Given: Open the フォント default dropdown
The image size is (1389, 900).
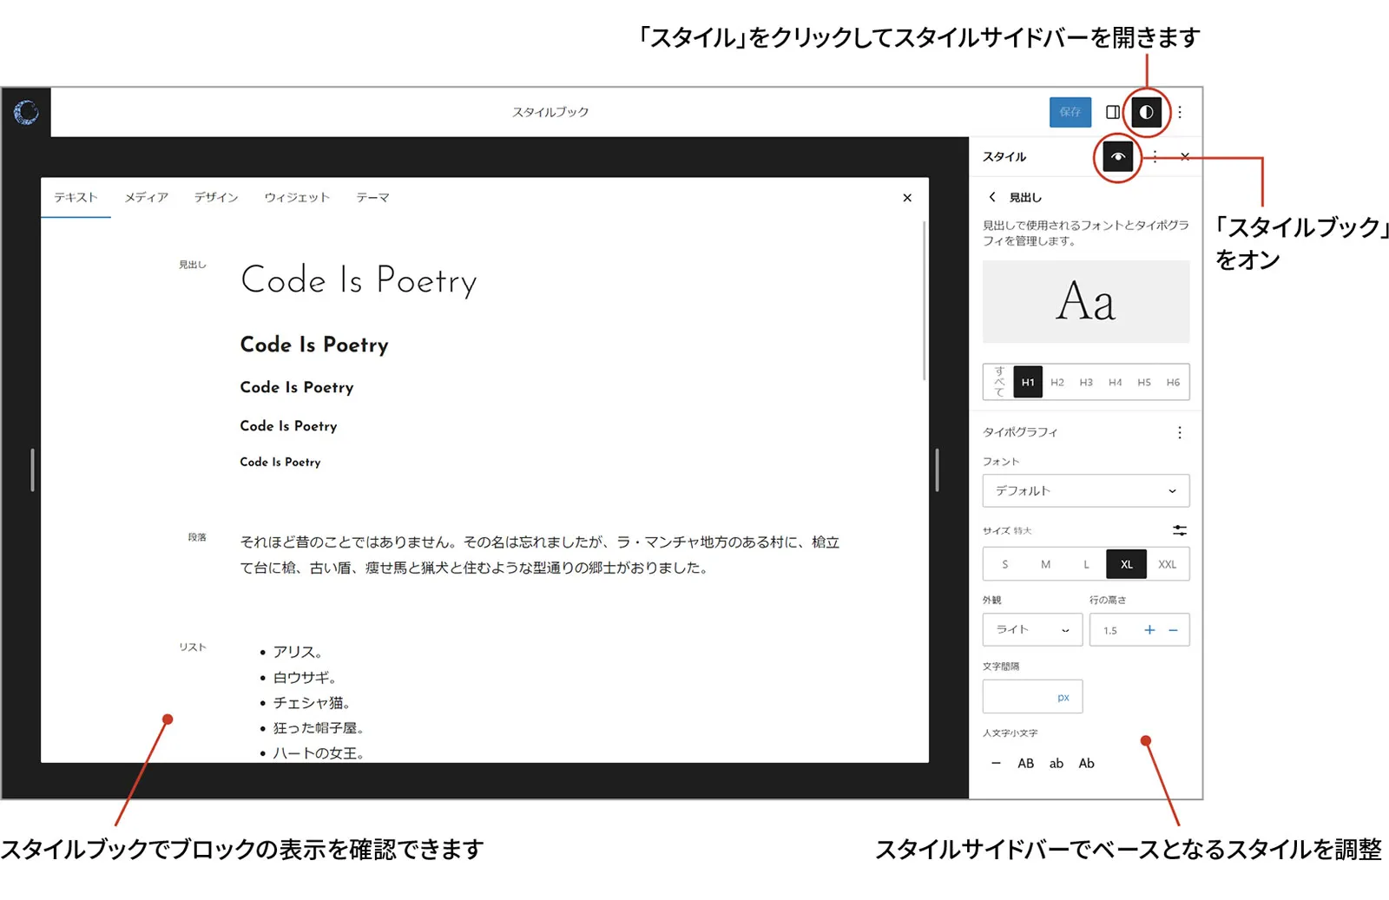Looking at the screenshot, I should click(x=1086, y=490).
